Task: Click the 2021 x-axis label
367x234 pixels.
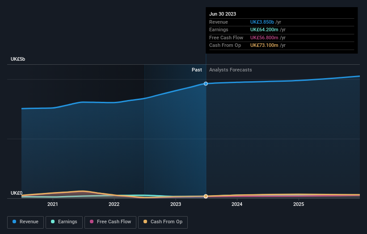Action: [53, 204]
